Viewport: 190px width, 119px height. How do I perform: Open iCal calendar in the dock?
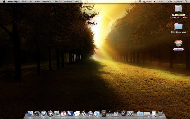(x=64, y=113)
